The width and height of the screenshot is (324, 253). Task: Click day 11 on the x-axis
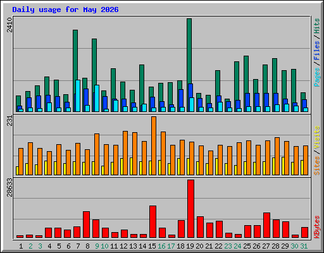click(x=114, y=246)
